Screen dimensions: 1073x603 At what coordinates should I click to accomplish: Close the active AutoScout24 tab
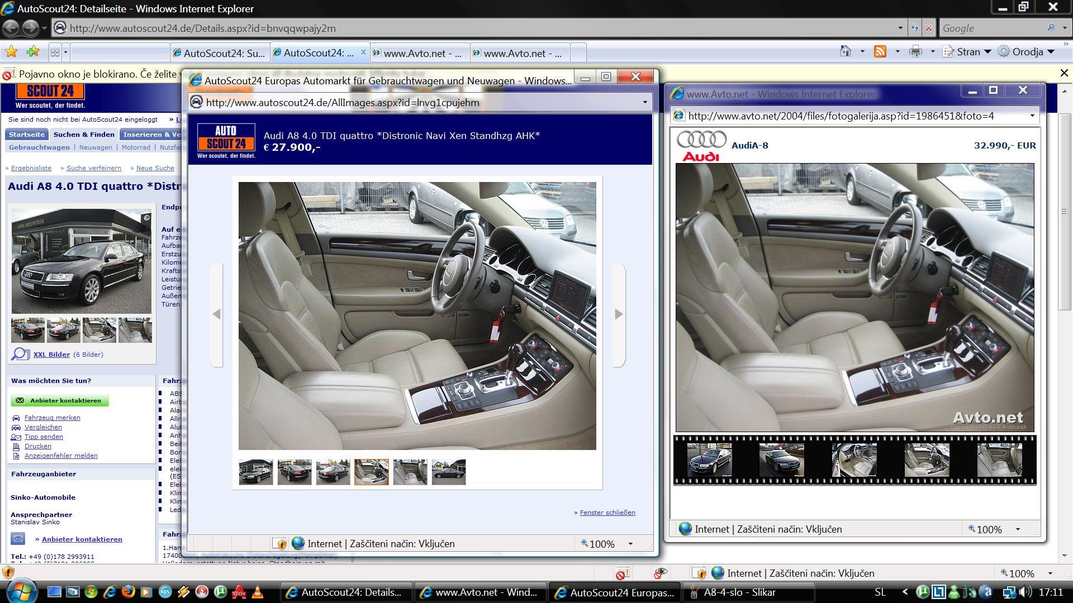[363, 52]
